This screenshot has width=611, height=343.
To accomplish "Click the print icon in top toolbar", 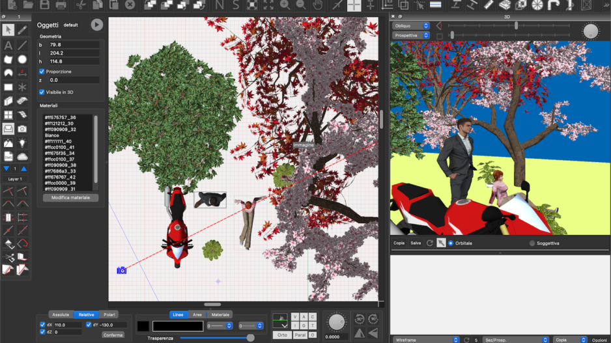I will click(61, 5).
